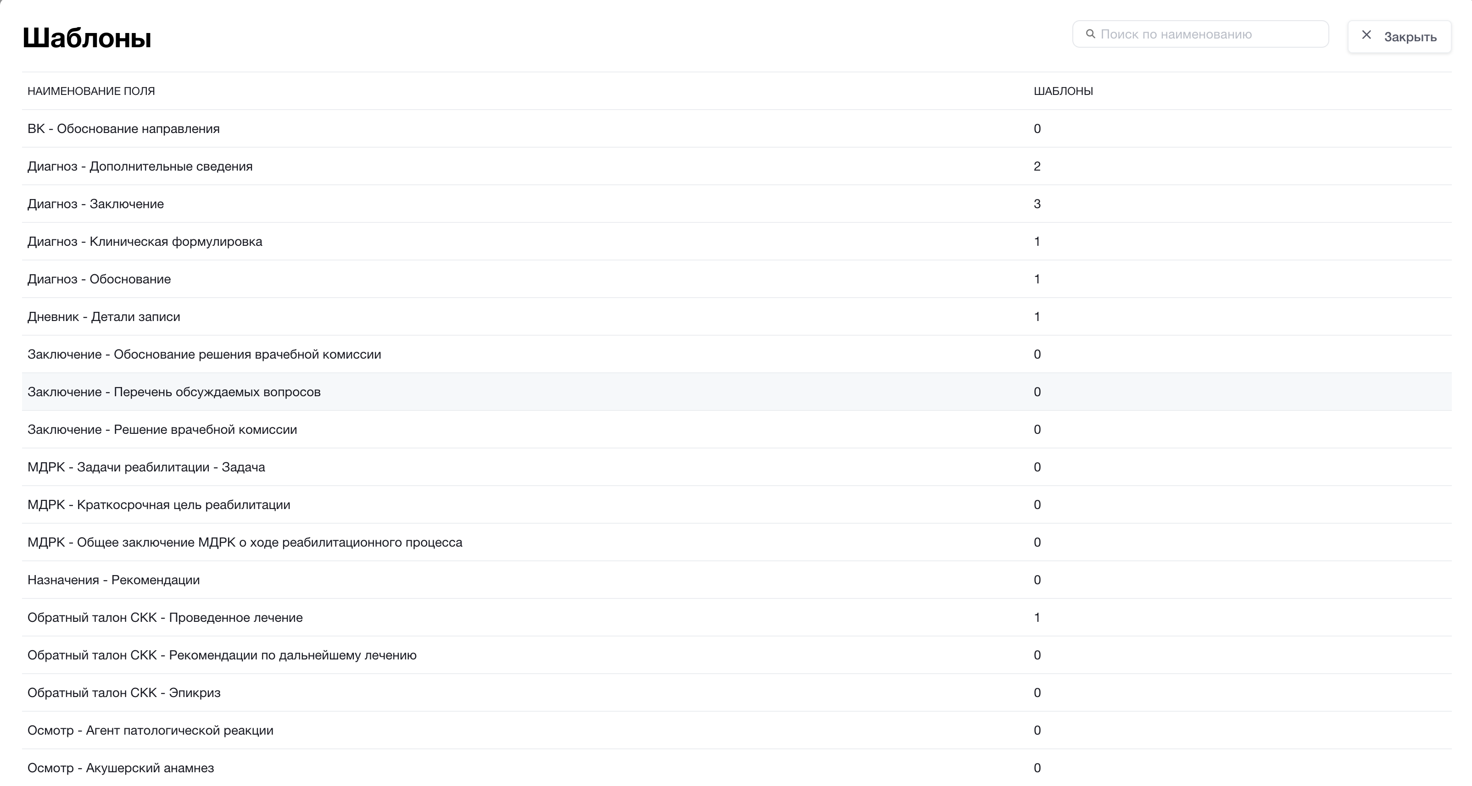Open МДРК - Краткосрочная цель реабилитации
This screenshot has width=1472, height=786.
pos(159,505)
